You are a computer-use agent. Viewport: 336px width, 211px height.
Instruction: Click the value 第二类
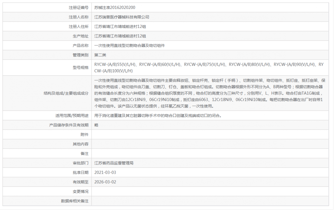pyautogui.click(x=100, y=55)
